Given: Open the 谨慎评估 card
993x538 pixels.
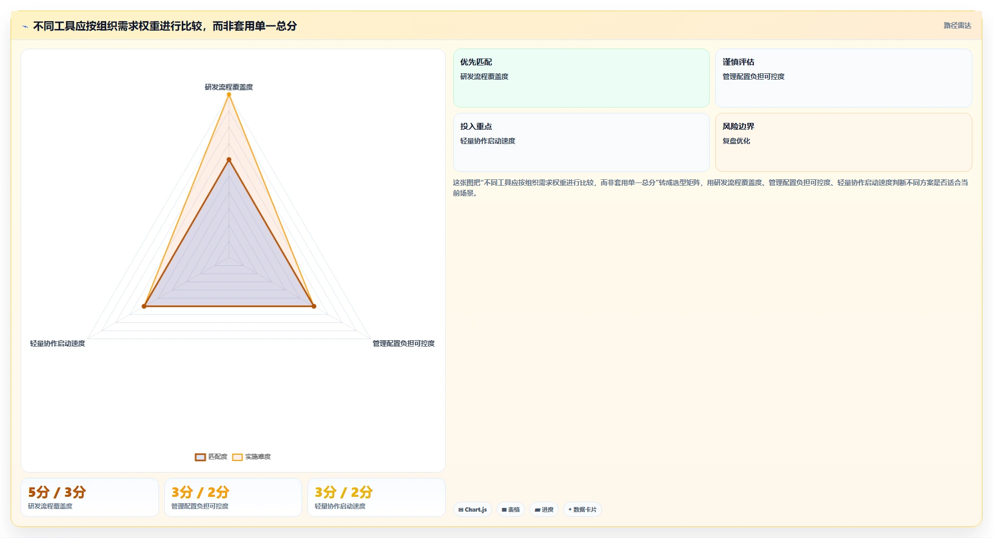Looking at the screenshot, I should coord(844,78).
